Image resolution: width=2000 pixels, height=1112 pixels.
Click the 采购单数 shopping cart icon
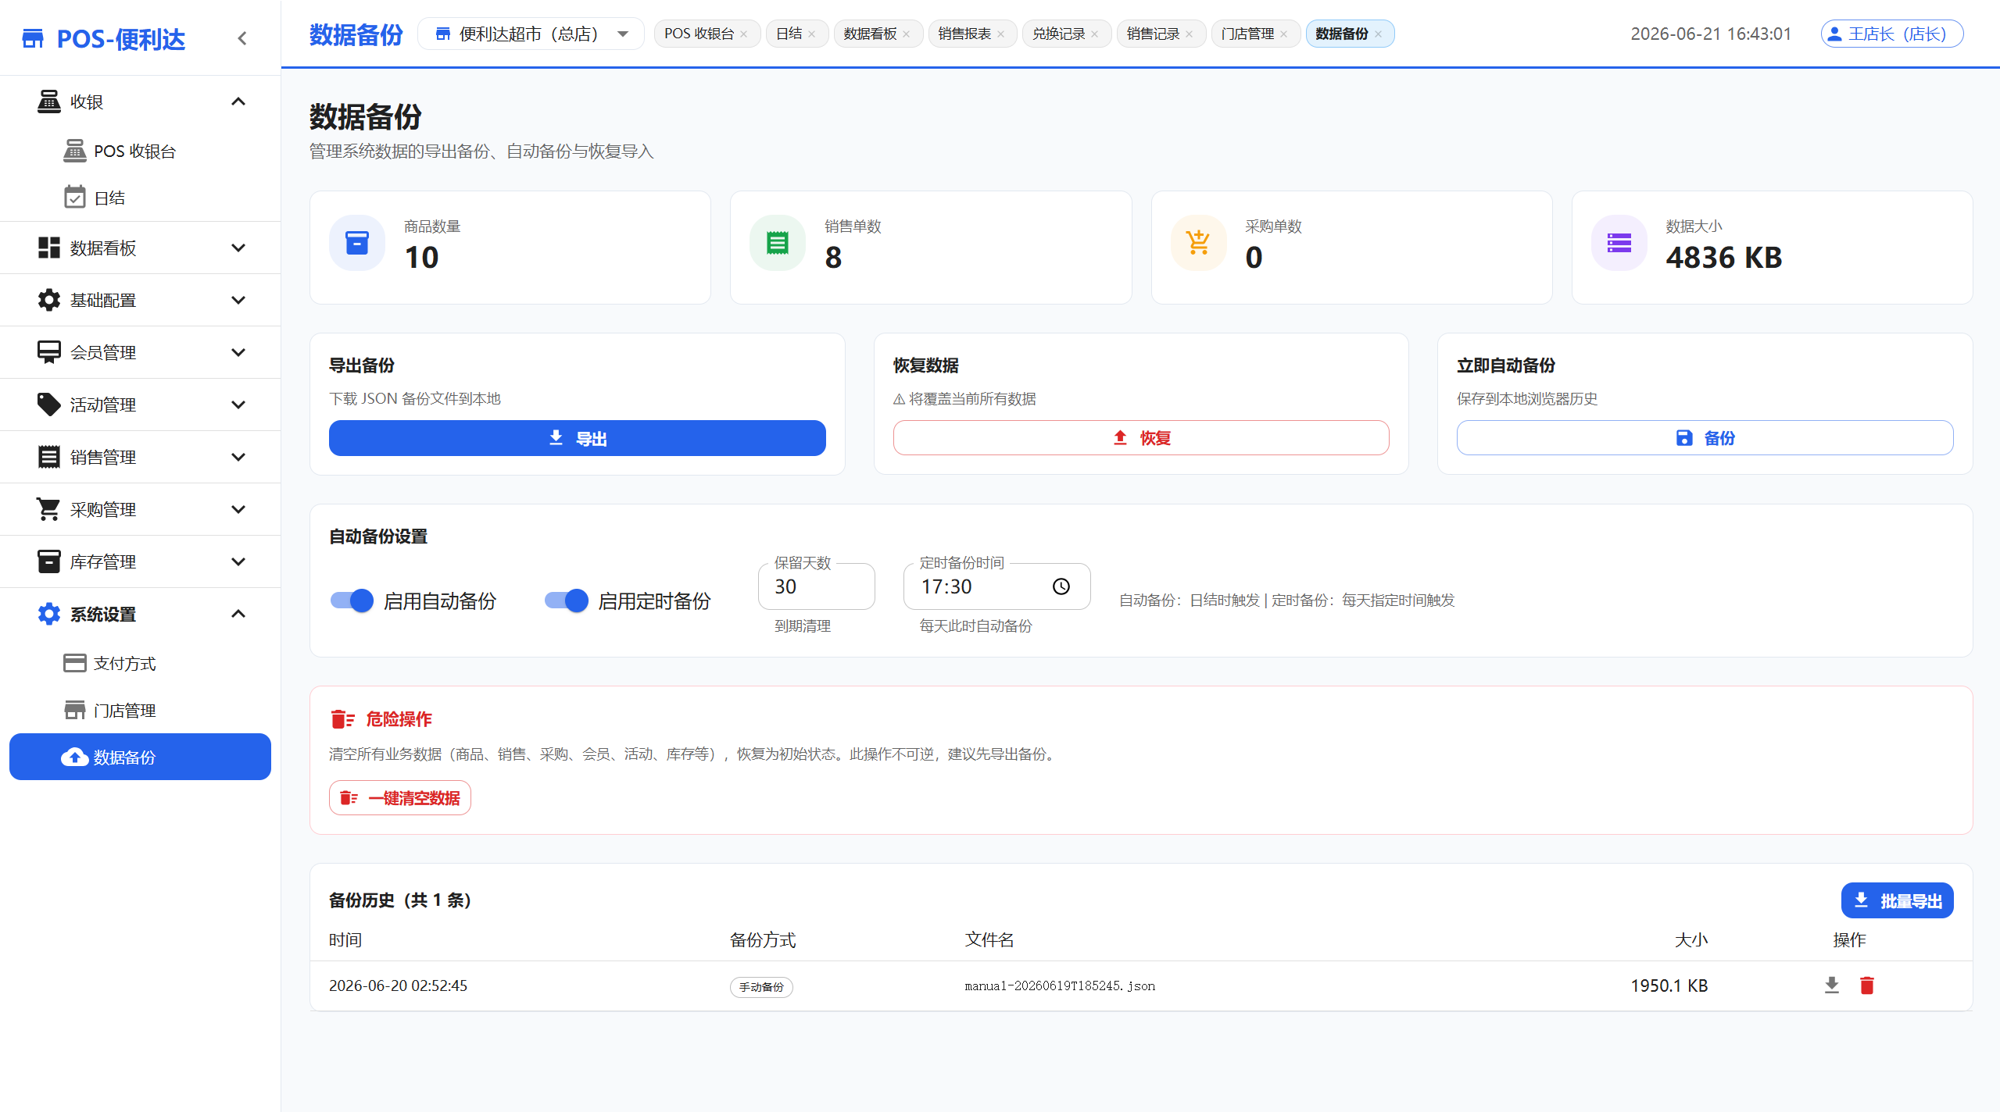tap(1198, 243)
